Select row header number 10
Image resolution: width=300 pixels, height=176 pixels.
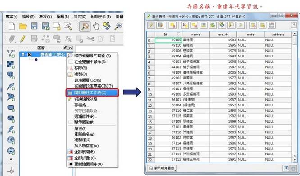click(x=151, y=94)
